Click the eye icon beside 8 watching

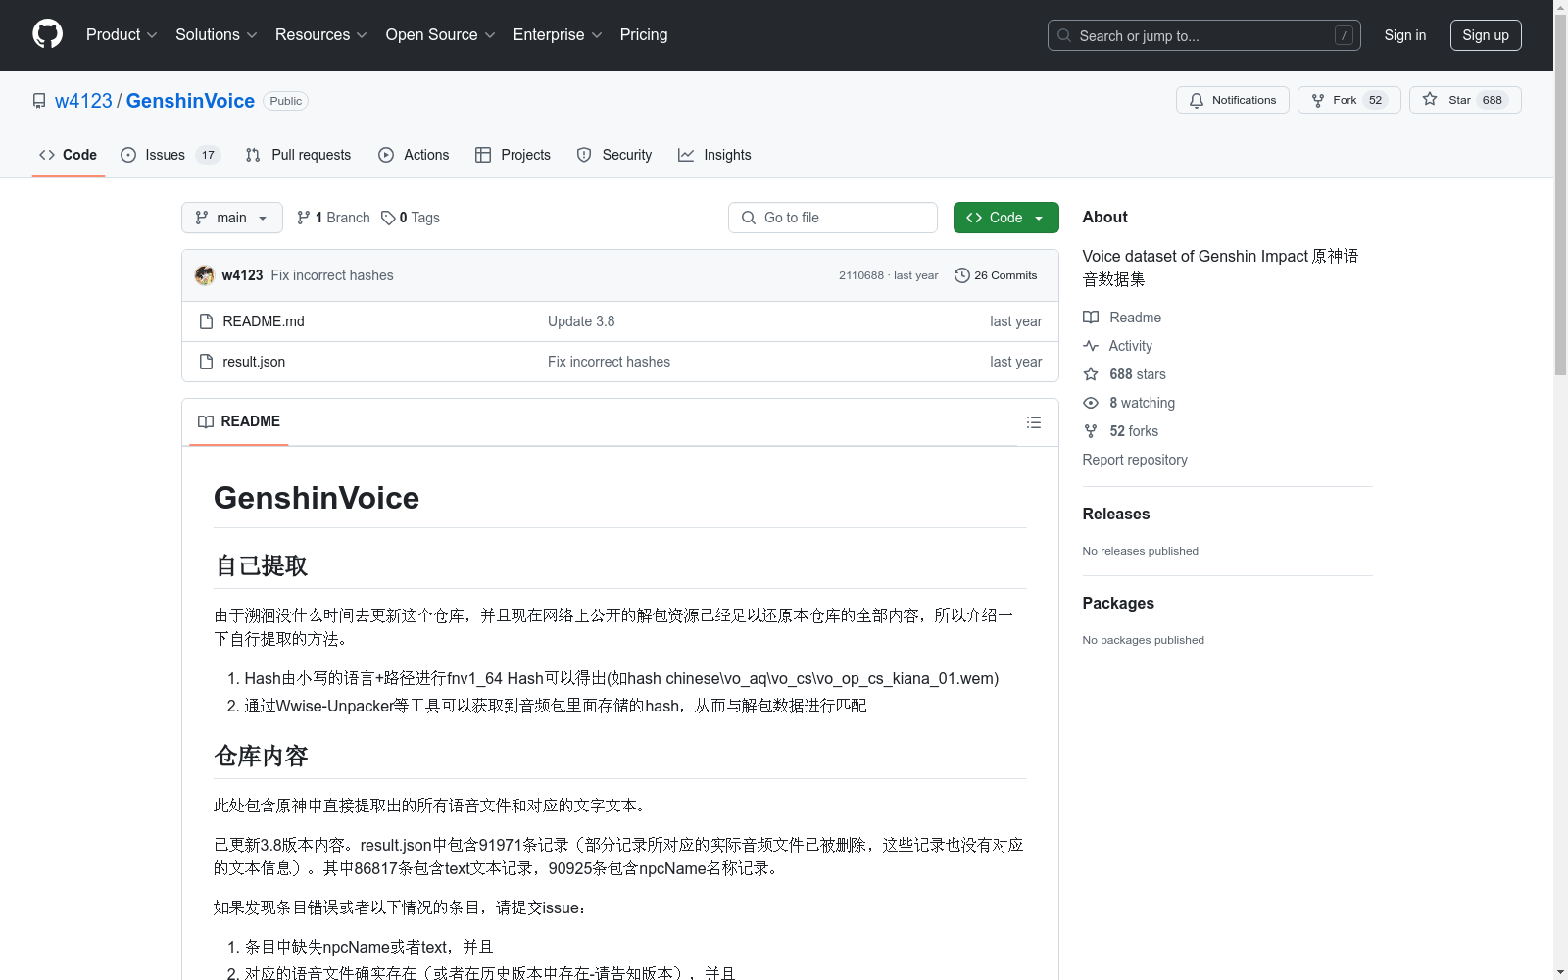(x=1091, y=403)
